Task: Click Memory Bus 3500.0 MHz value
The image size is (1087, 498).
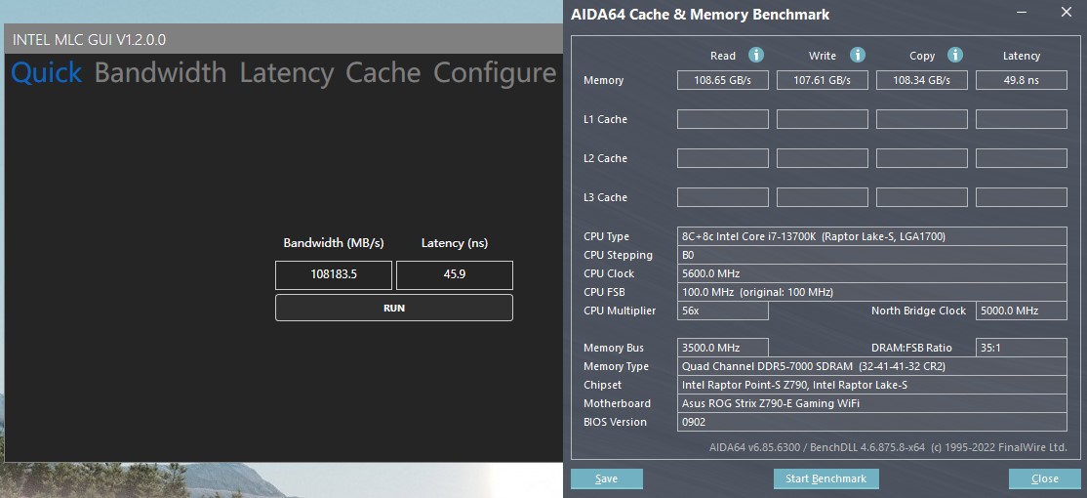Action: (x=722, y=348)
